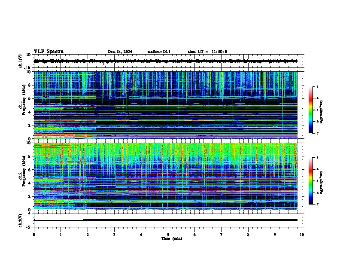The width and height of the screenshot is (340, 263).
Task: Click the ch.1(V) waveform trace panel
Action: pos(169,61)
